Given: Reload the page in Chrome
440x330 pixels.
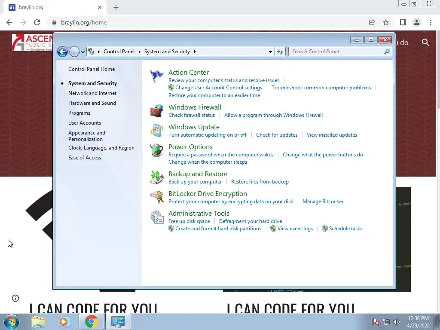Looking at the screenshot, I should click(37, 22).
